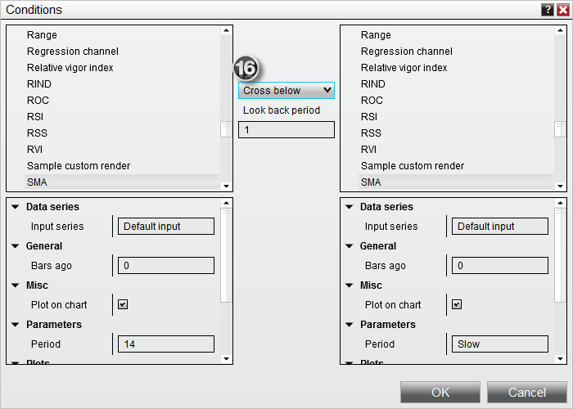Toggle left Plot on chart checkbox

(x=123, y=304)
